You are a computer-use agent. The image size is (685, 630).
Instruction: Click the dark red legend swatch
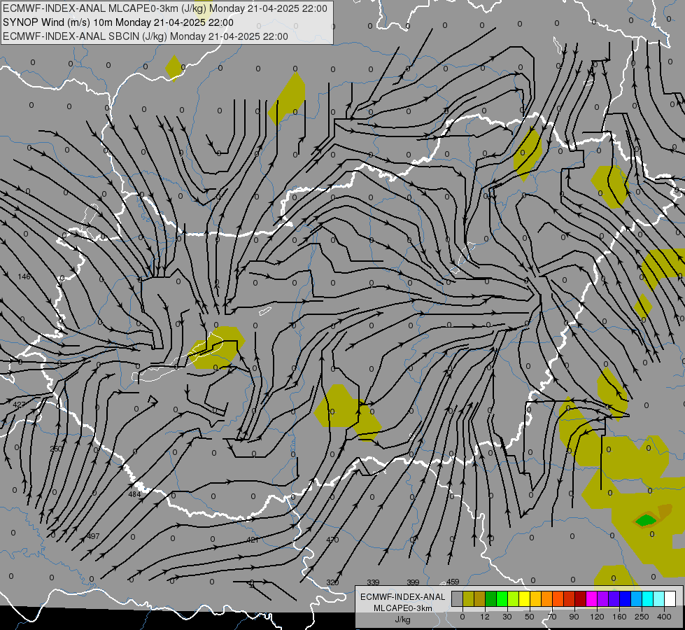(580, 598)
